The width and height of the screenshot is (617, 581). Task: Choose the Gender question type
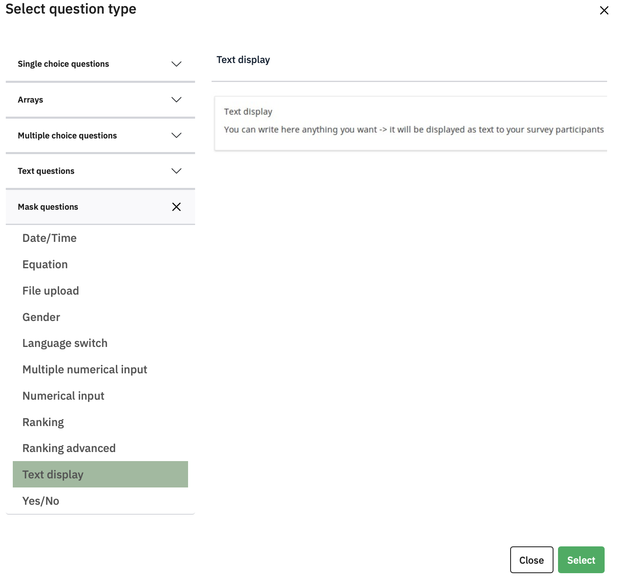tap(41, 317)
